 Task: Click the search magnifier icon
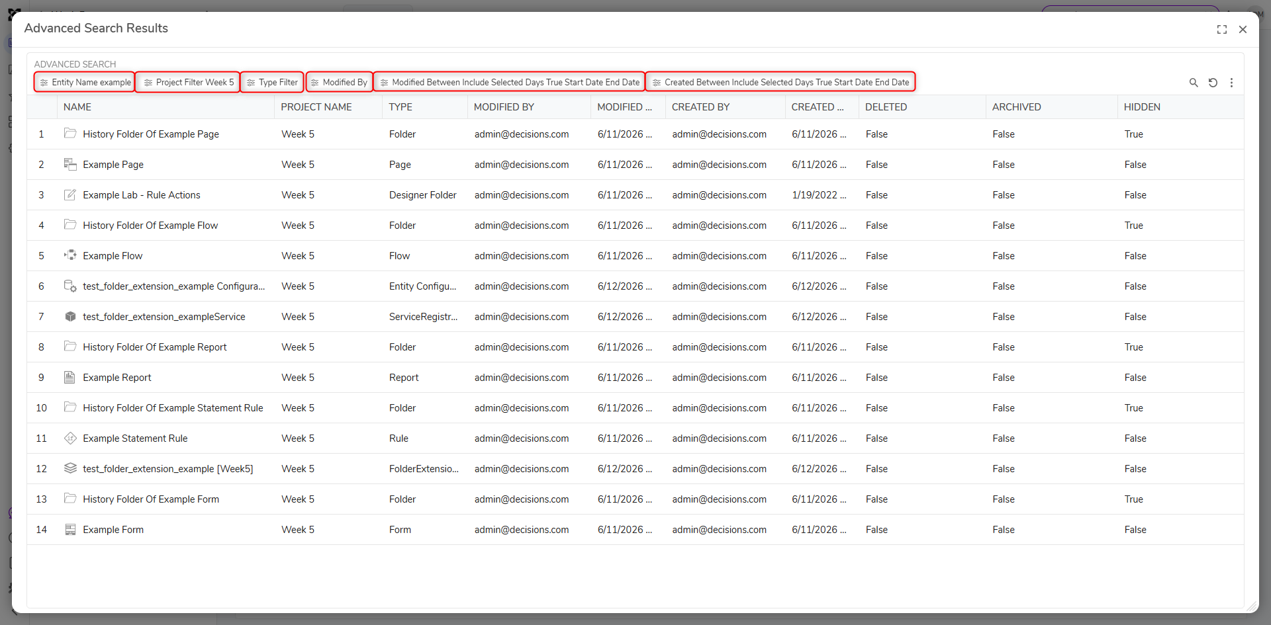point(1194,83)
